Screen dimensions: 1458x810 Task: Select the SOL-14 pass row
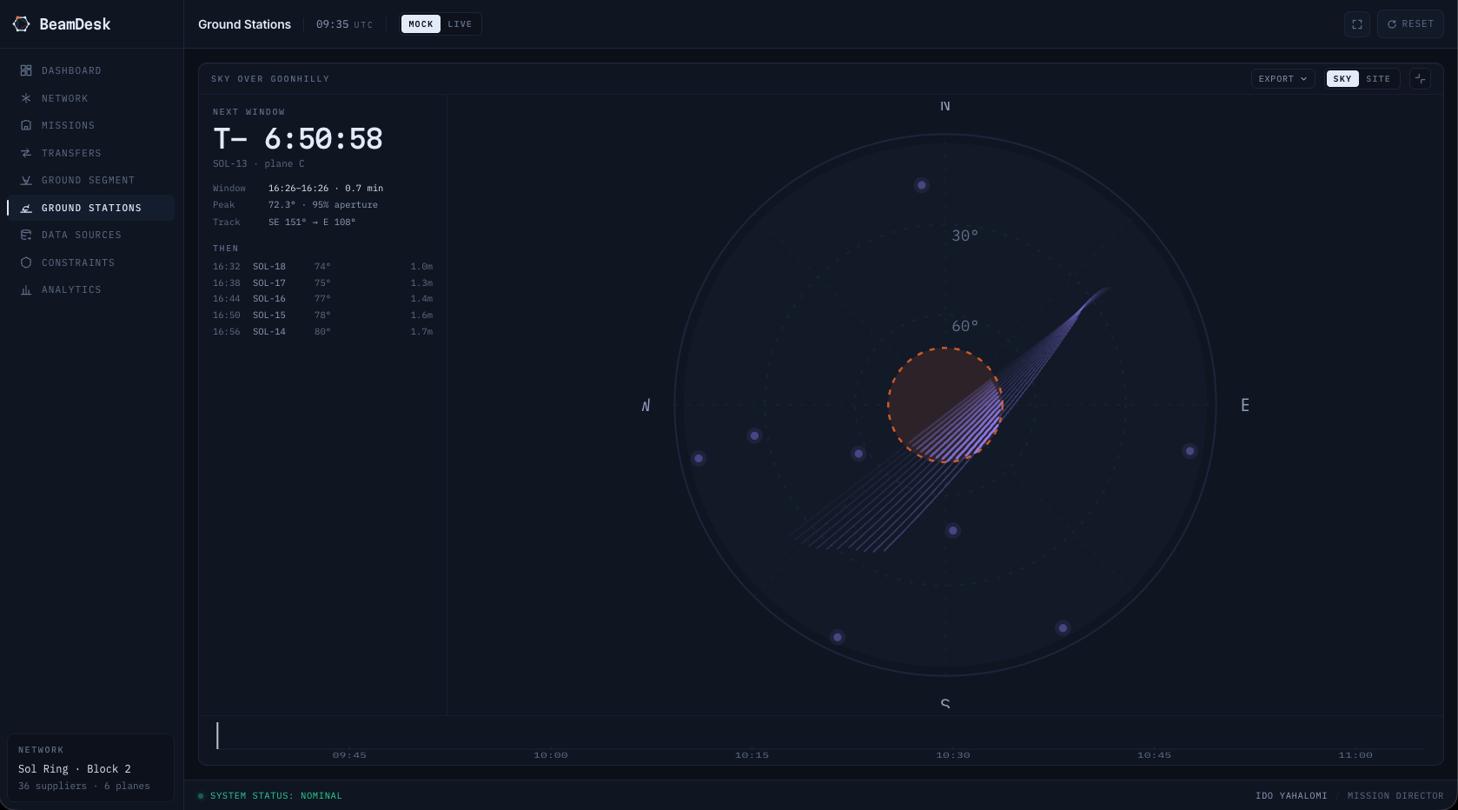point(322,332)
